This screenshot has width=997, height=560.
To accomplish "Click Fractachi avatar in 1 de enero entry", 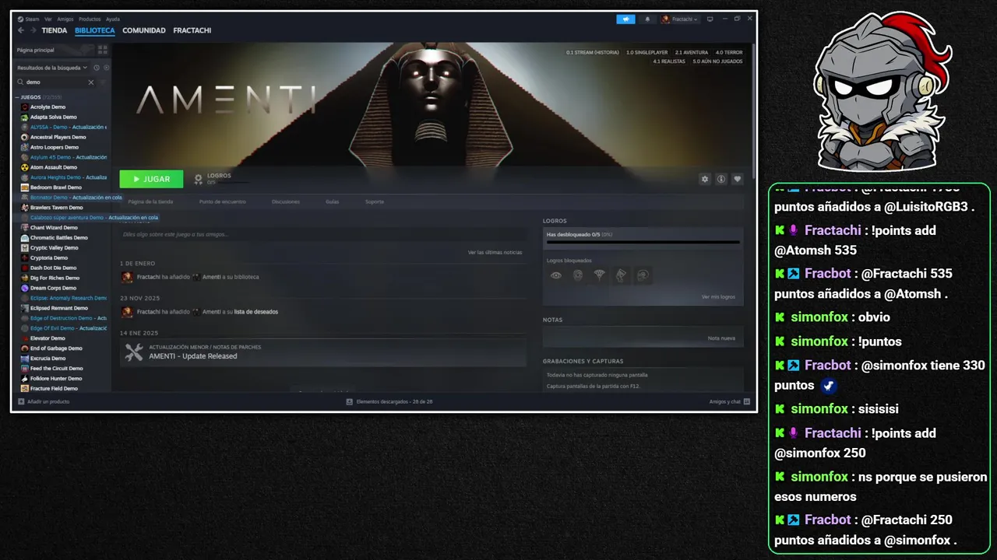I will coord(127,277).
